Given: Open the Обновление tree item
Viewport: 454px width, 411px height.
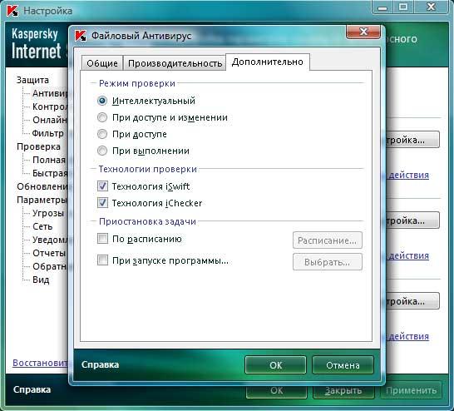Looking at the screenshot, I should tap(42, 186).
